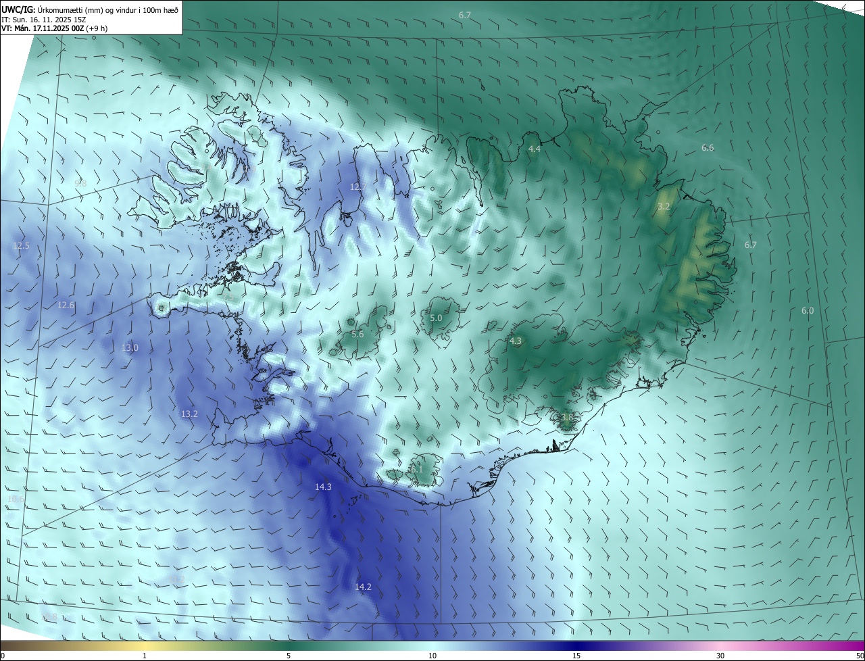
Task: Click the pink colorbar segment above tick 30
Action: click(x=720, y=645)
